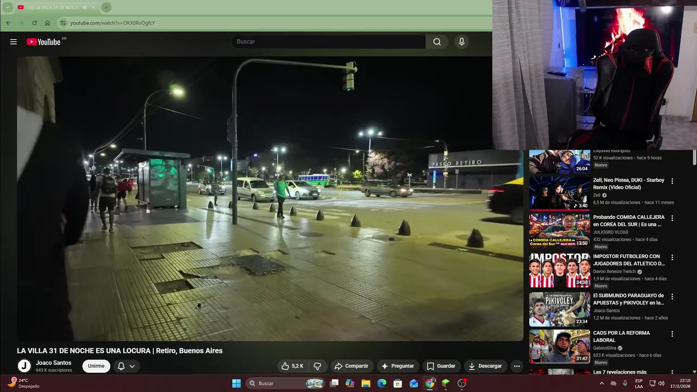697x392 pixels.
Task: Click the 'Las 7 revelaciones más' title
Action: [x=620, y=372]
